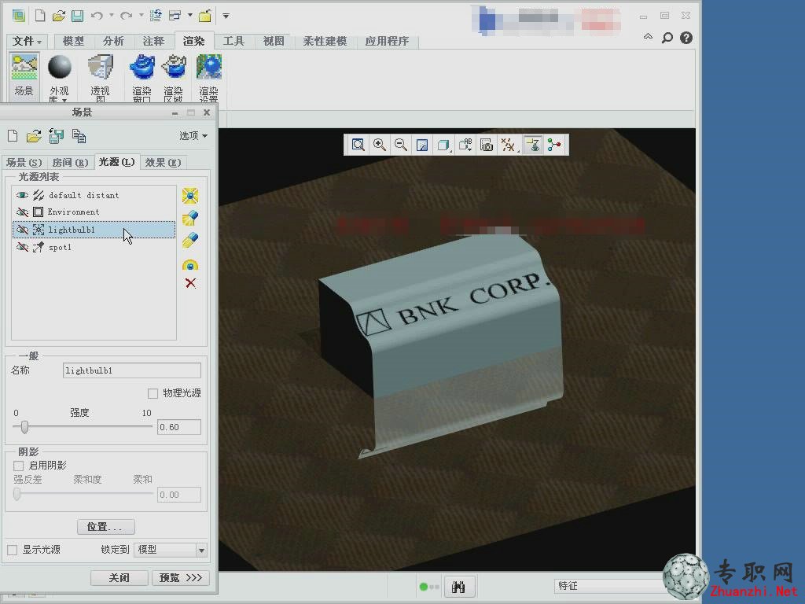Screen dimensions: 805x604
Task: Add a new spotlight using the second side icon
Action: tap(190, 218)
